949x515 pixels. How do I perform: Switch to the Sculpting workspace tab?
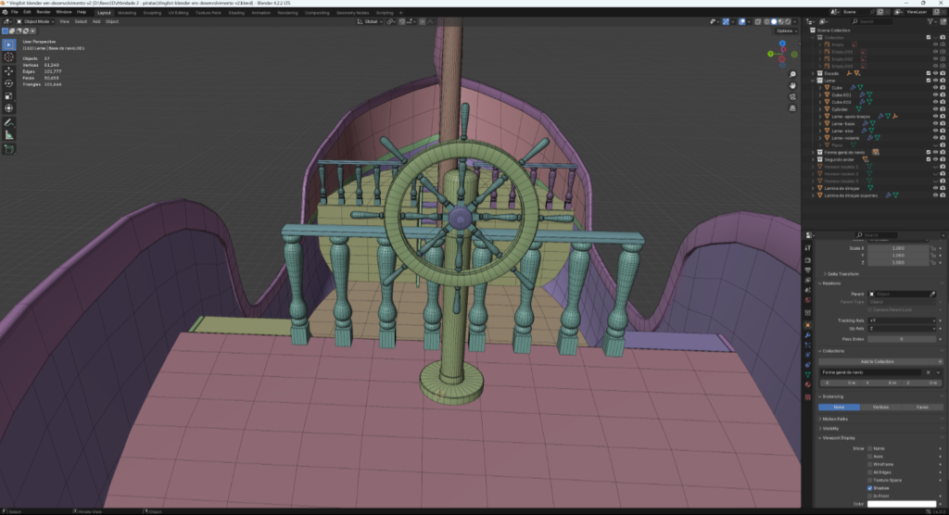[150, 12]
